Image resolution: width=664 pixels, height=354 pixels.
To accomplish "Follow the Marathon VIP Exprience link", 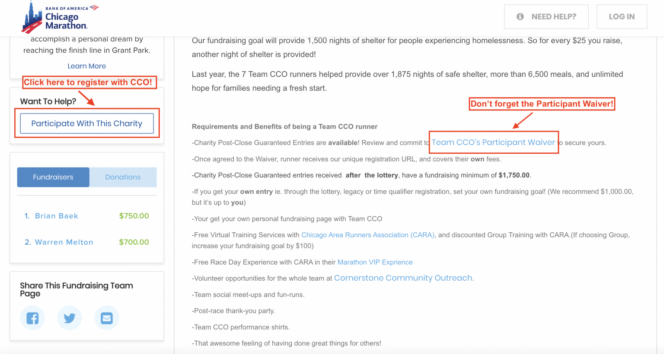I will click(375, 262).
